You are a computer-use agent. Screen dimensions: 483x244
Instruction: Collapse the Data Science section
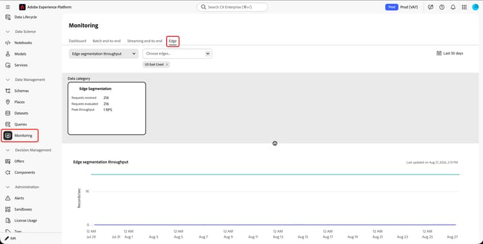tap(8, 32)
